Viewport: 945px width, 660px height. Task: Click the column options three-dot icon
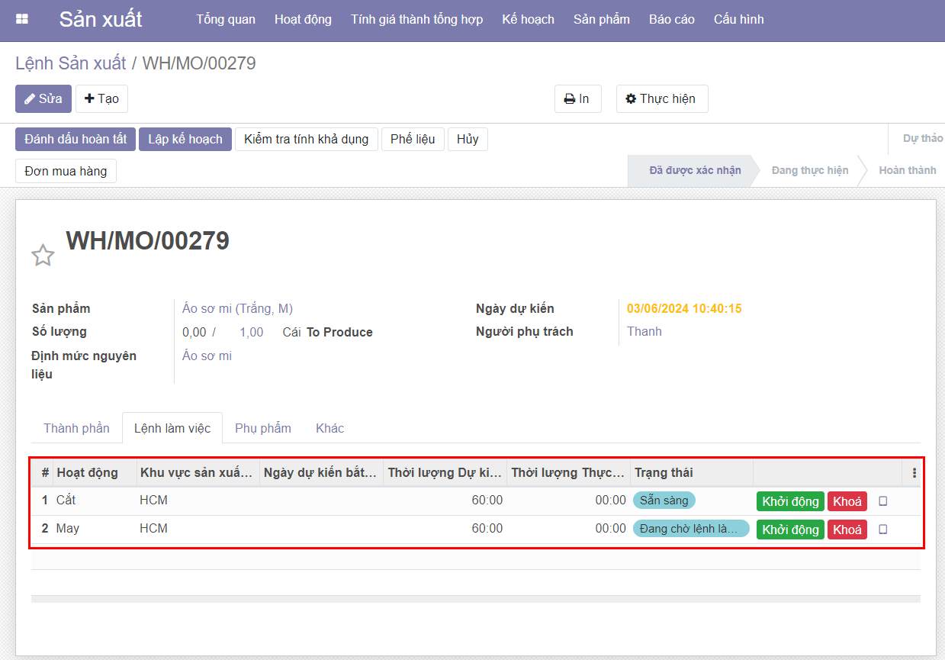(x=914, y=473)
